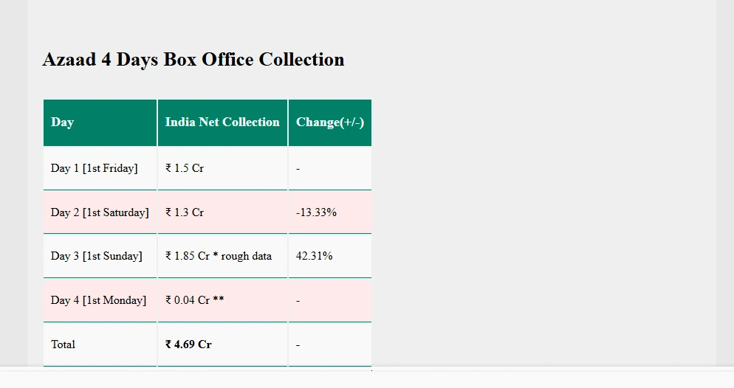Select the ₹ 1.5 Cr collection cell
734x388 pixels.
point(222,168)
